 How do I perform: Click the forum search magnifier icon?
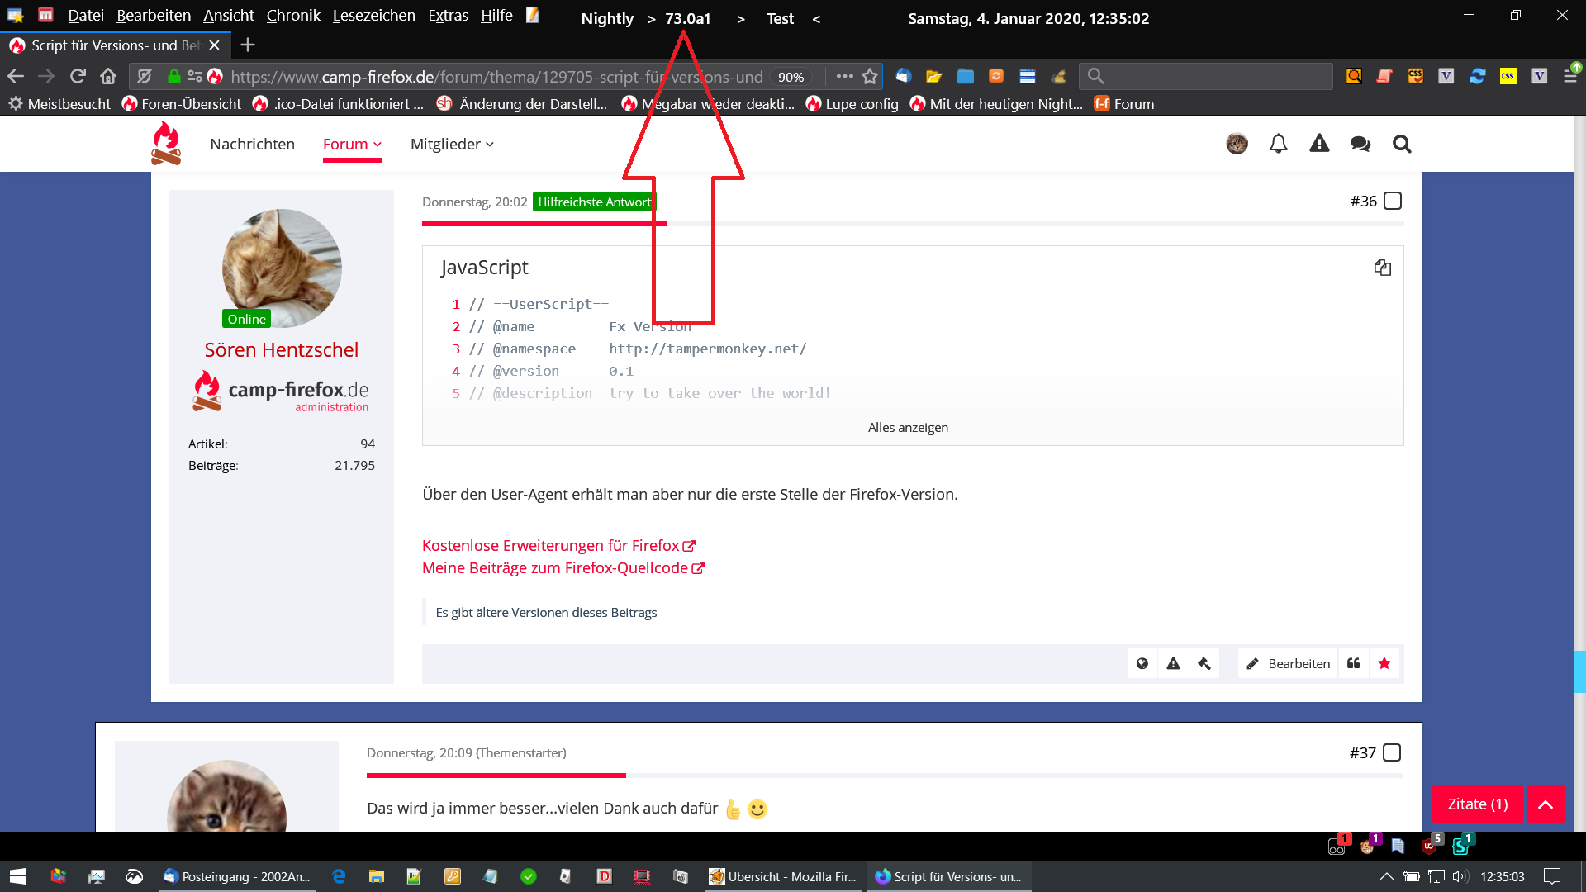1402,144
